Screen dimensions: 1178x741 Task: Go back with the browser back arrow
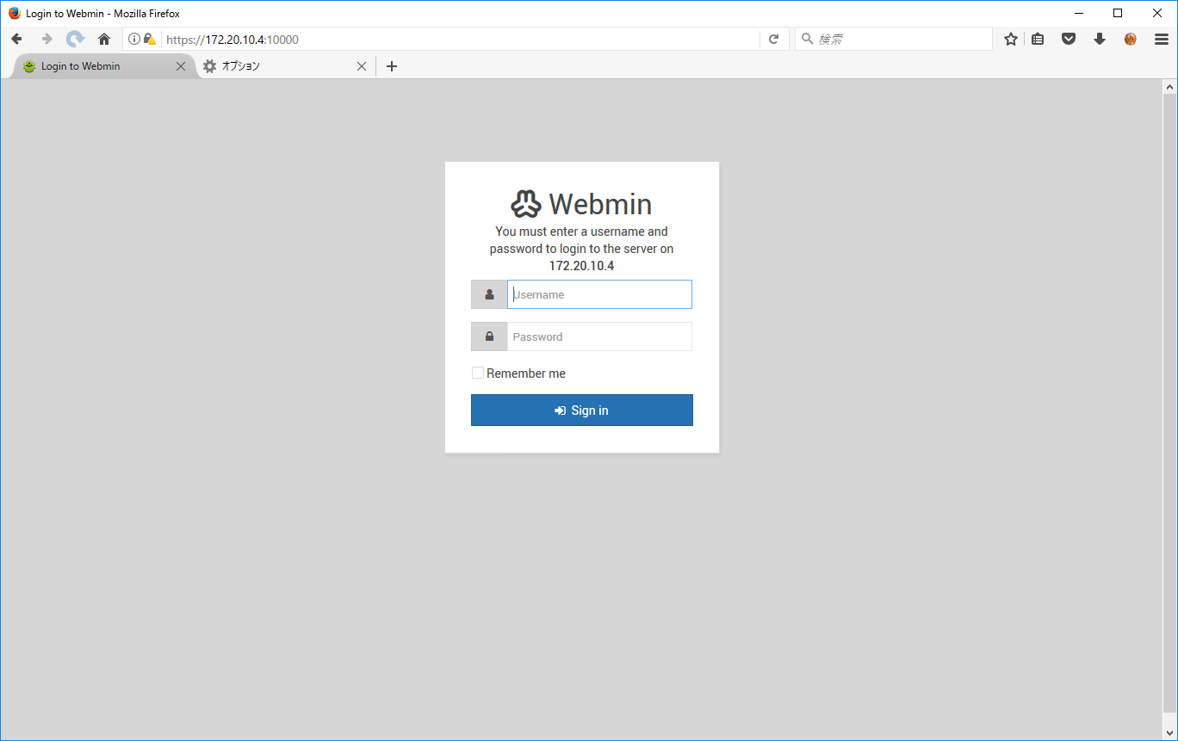(16, 39)
